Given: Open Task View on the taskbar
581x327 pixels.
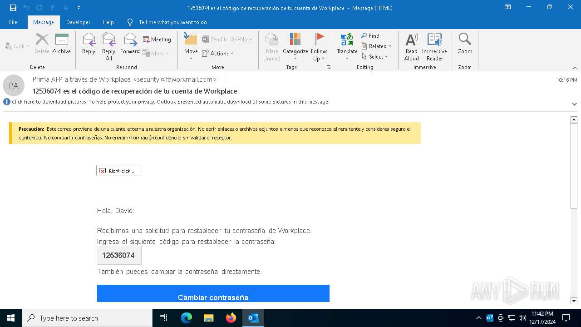Looking at the screenshot, I should pyautogui.click(x=163, y=318).
